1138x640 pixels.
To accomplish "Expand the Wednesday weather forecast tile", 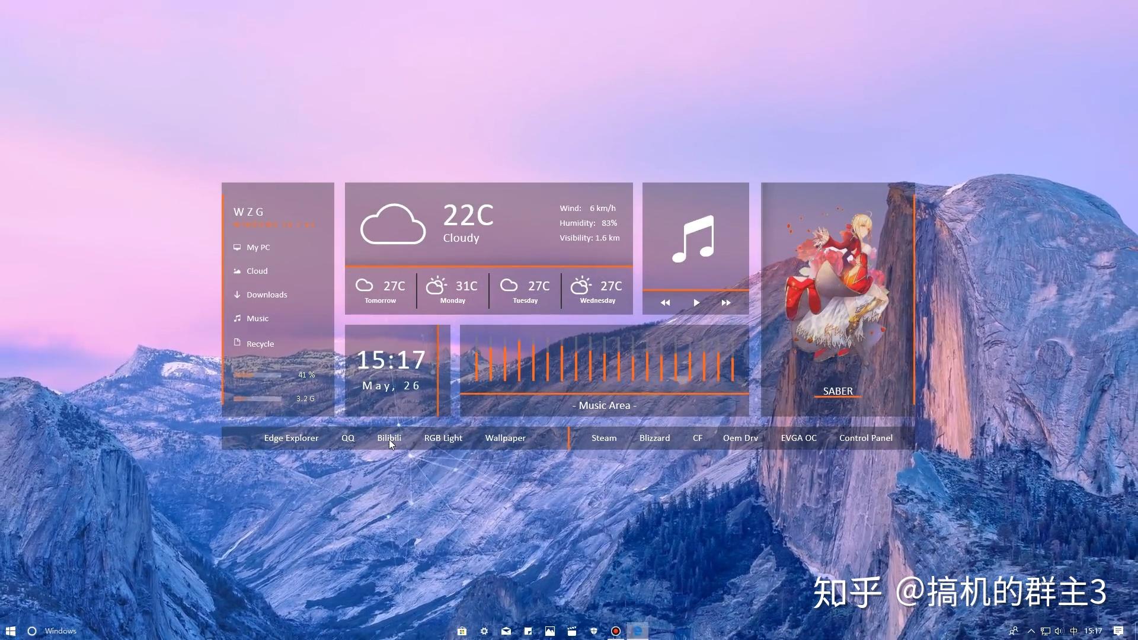I will [x=597, y=289].
